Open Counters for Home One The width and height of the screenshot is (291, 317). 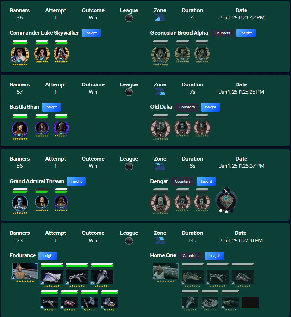(190, 256)
